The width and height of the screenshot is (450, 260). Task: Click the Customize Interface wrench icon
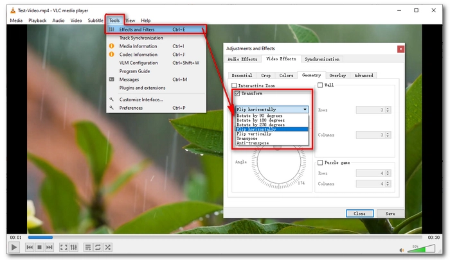click(x=112, y=100)
